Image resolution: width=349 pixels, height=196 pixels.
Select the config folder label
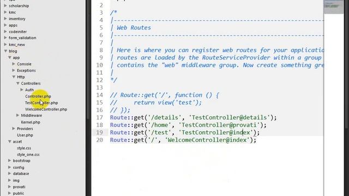click(19, 167)
